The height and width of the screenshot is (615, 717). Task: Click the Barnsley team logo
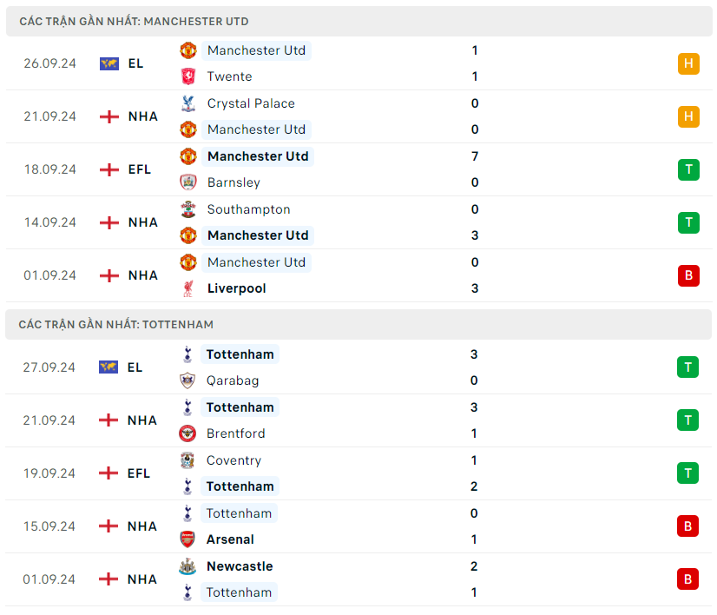point(187,182)
